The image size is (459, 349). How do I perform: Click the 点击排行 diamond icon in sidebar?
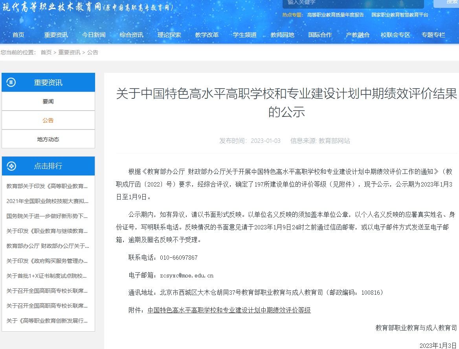[12, 166]
